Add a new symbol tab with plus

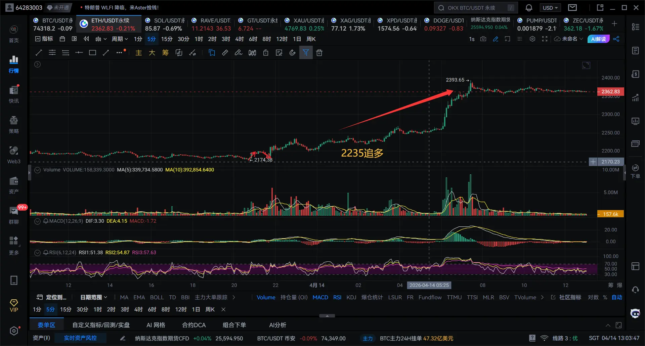pyautogui.click(x=614, y=24)
